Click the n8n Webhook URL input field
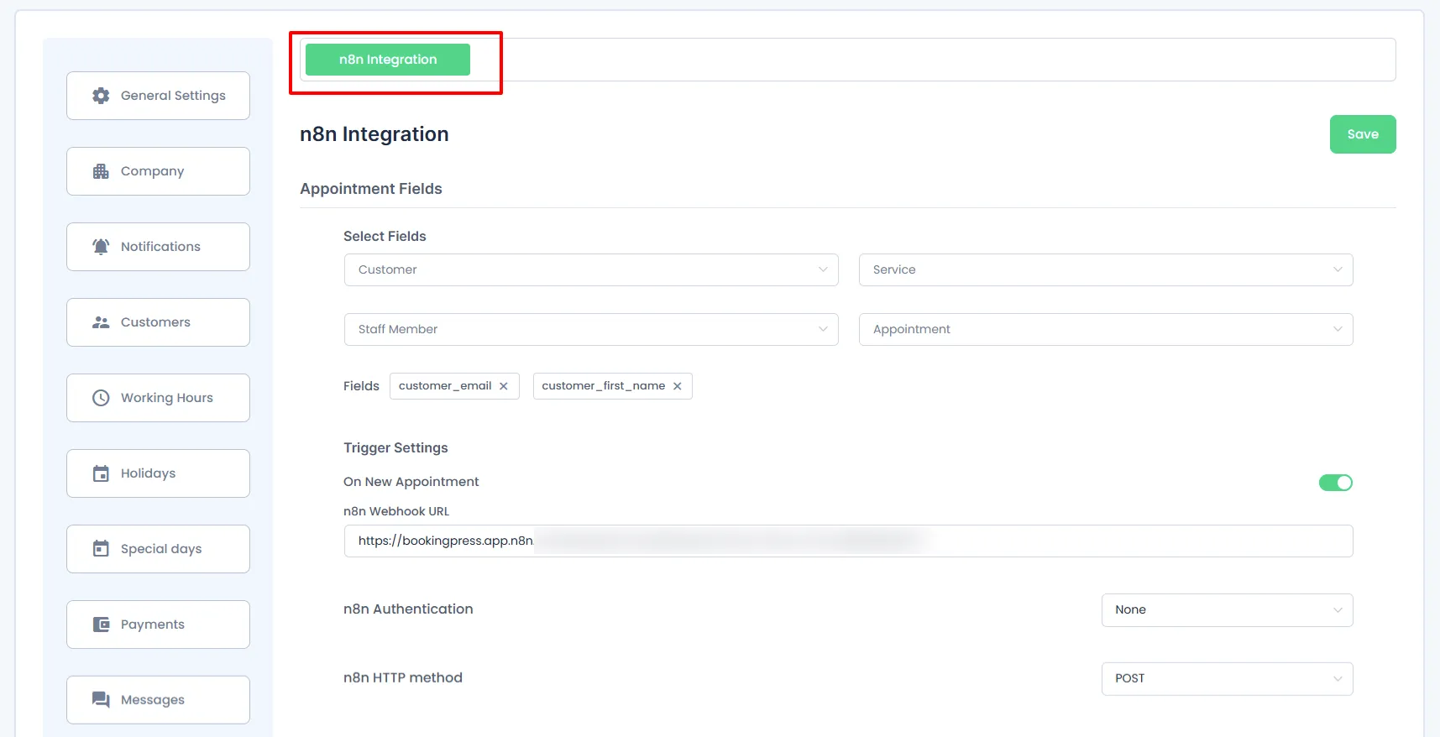The height and width of the screenshot is (737, 1440). (848, 541)
